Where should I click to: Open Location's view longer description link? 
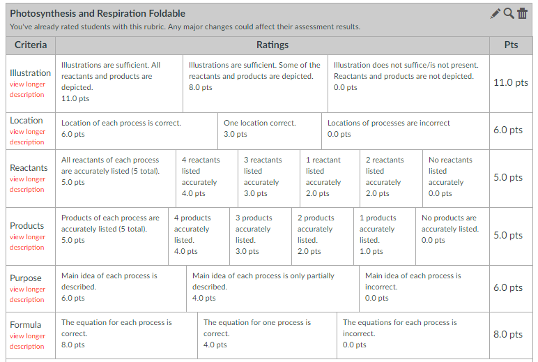(x=27, y=137)
